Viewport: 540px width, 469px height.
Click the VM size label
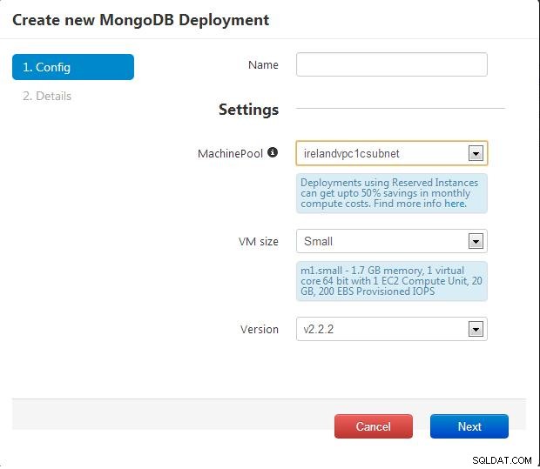(259, 242)
